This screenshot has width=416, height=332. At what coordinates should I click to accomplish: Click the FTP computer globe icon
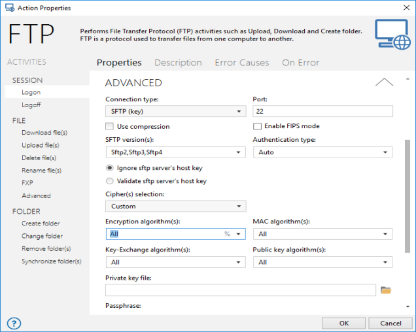point(392,34)
